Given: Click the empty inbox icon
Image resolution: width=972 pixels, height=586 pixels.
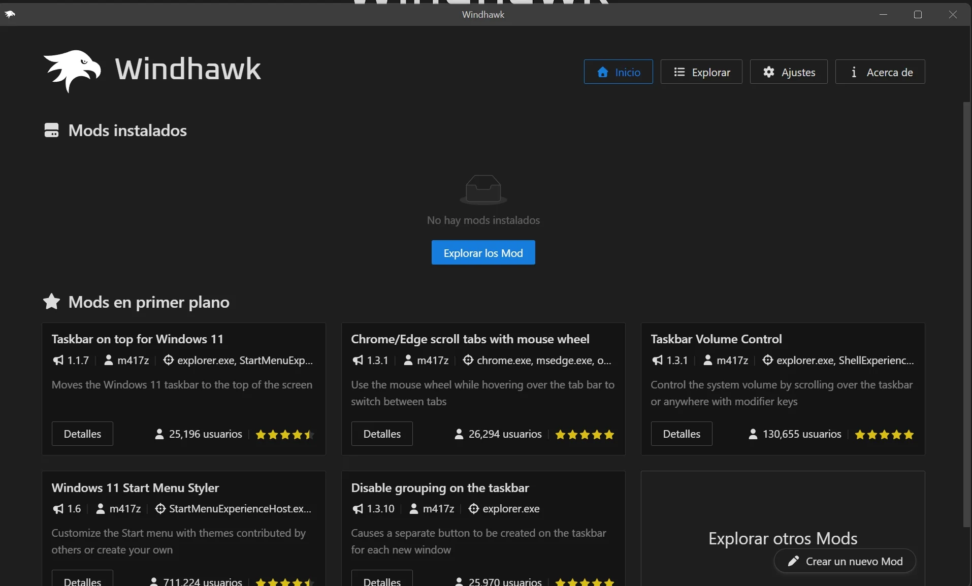Looking at the screenshot, I should click(483, 189).
